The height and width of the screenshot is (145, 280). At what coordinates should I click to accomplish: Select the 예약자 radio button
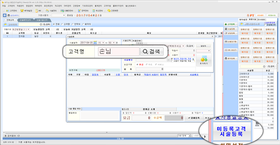(x=83, y=24)
